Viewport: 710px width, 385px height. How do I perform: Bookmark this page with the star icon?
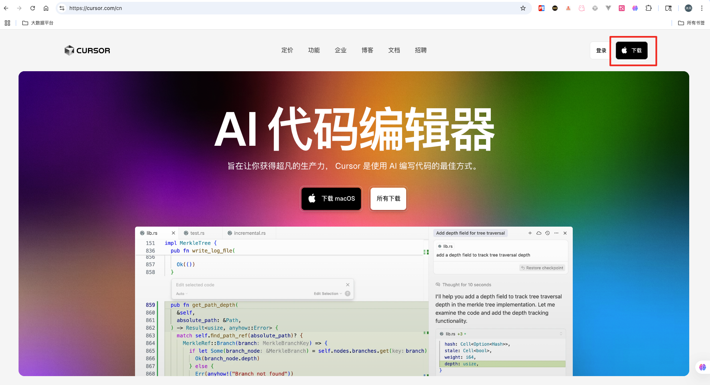click(523, 8)
